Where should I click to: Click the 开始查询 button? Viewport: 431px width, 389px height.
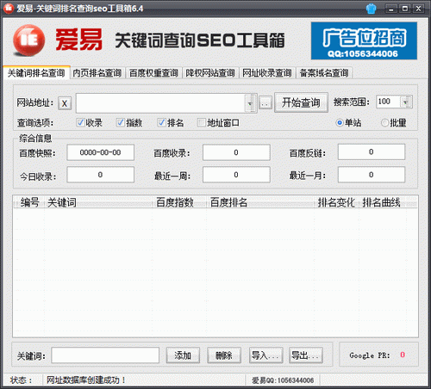301,102
